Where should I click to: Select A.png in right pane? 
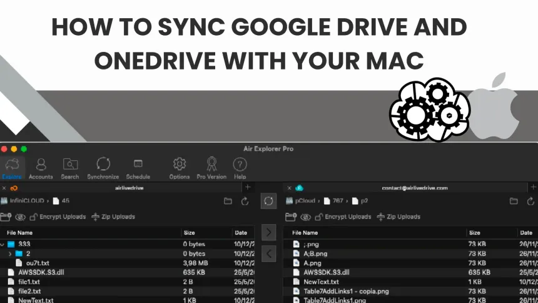(411, 263)
